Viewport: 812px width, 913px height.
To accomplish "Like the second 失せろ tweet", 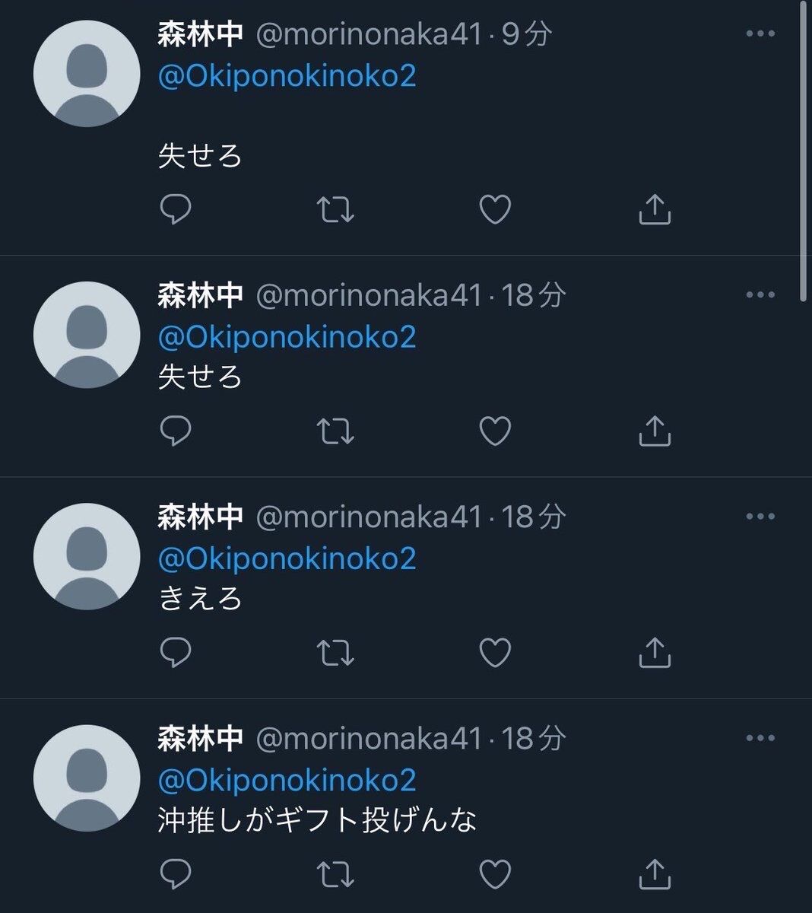I will 495,431.
